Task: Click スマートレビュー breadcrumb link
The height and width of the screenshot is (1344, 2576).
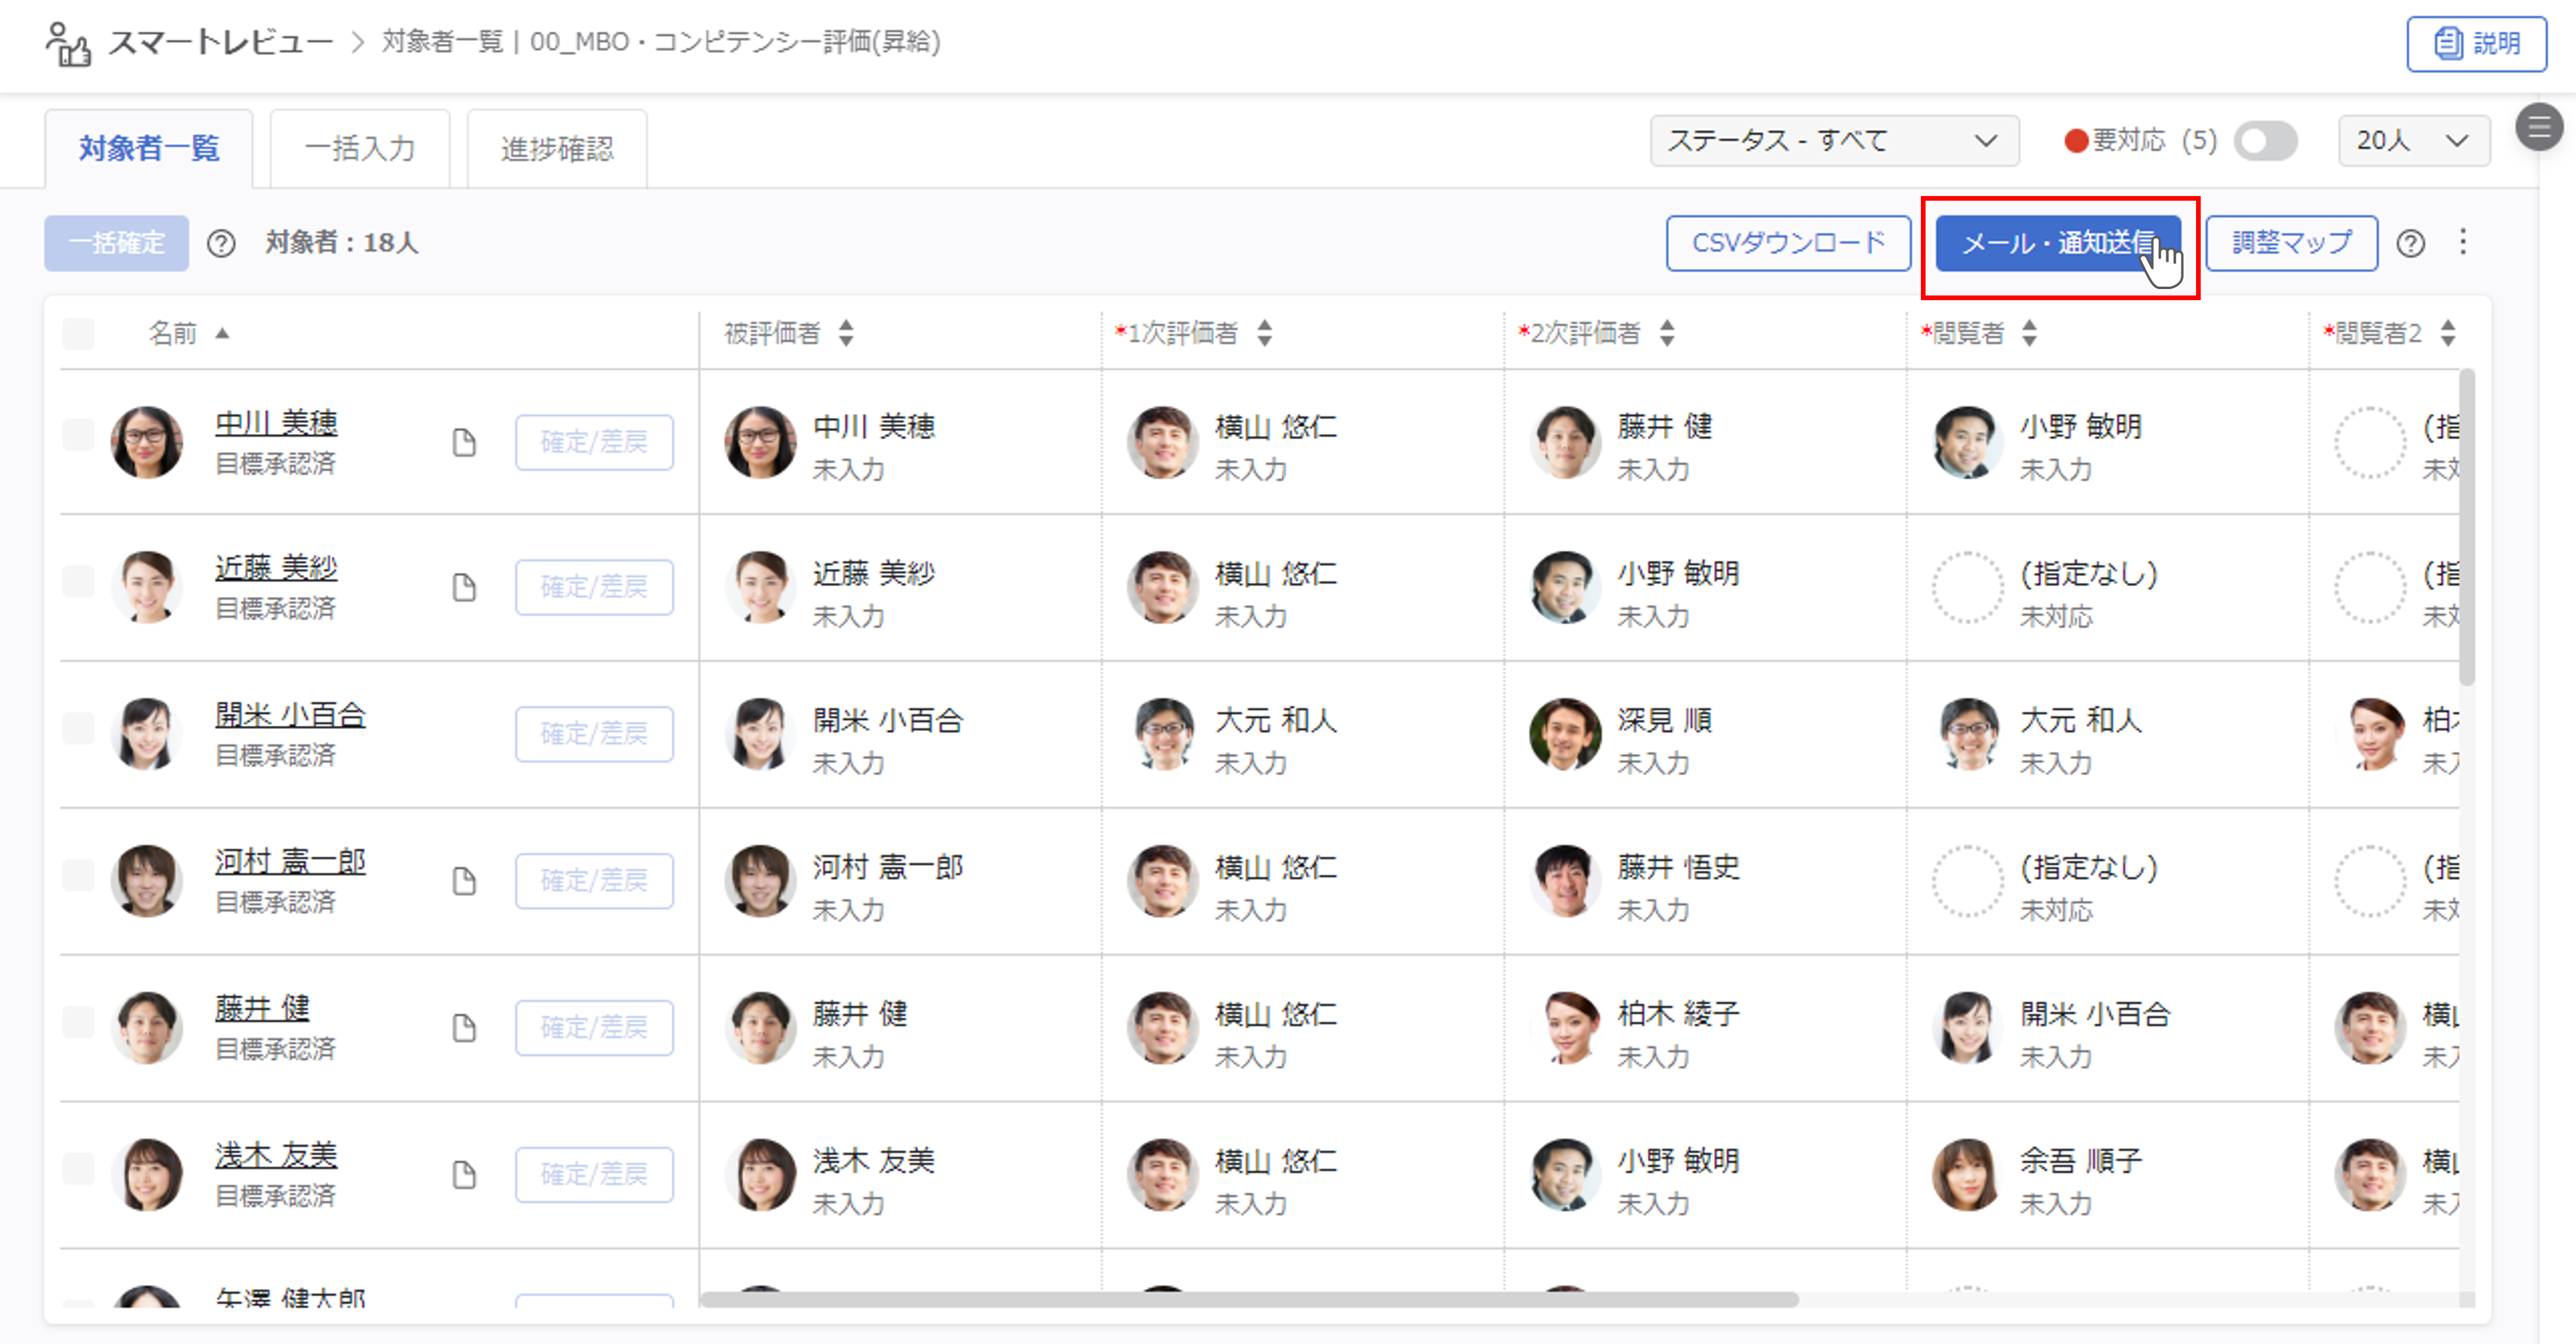Action: 221,42
